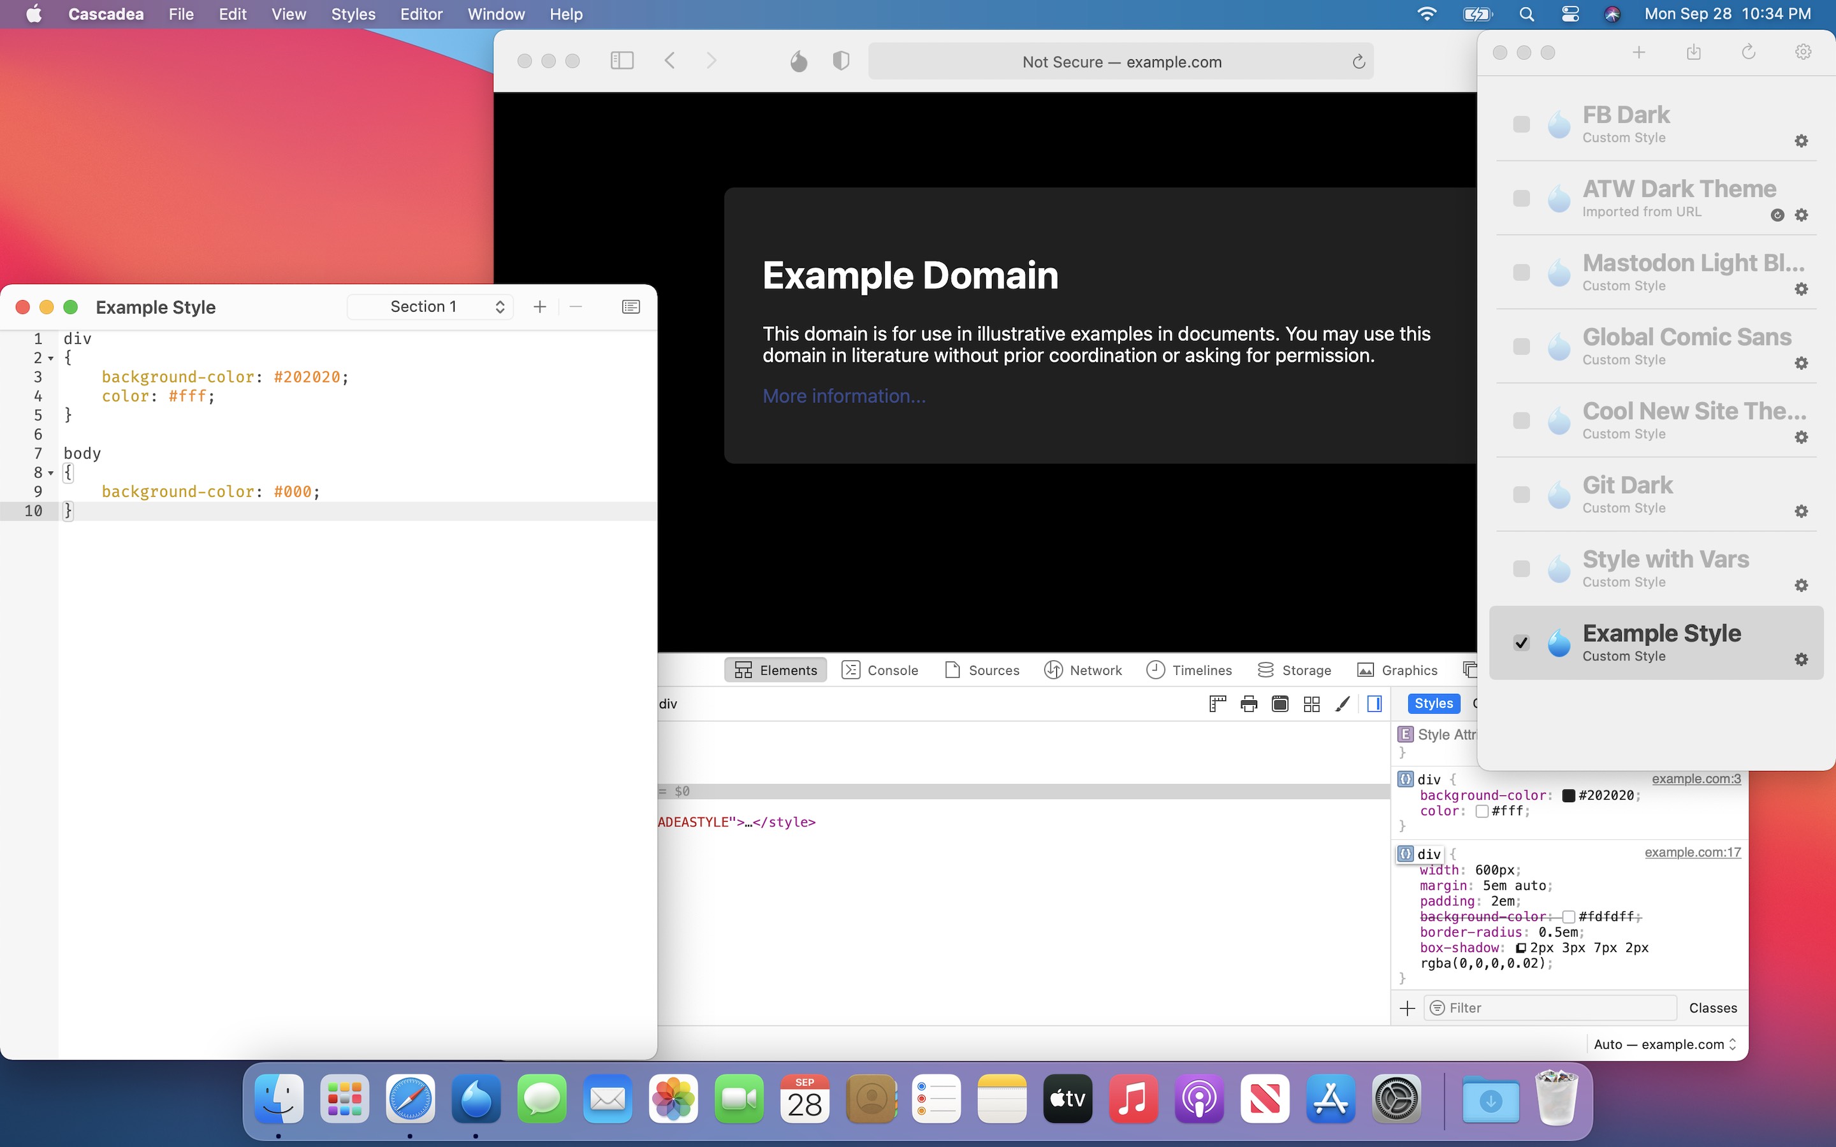Screen dimensions: 1836x1147
Task: Open the Auto — example.com context selector
Action: click(1665, 1044)
